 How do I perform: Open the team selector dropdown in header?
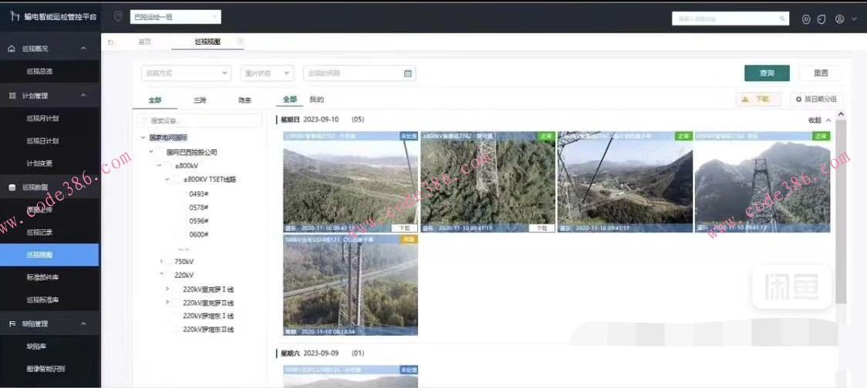click(x=175, y=17)
